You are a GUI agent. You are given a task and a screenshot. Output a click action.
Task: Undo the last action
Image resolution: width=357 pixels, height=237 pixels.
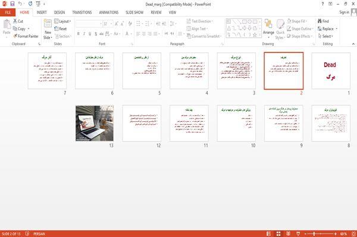(x=20, y=4)
